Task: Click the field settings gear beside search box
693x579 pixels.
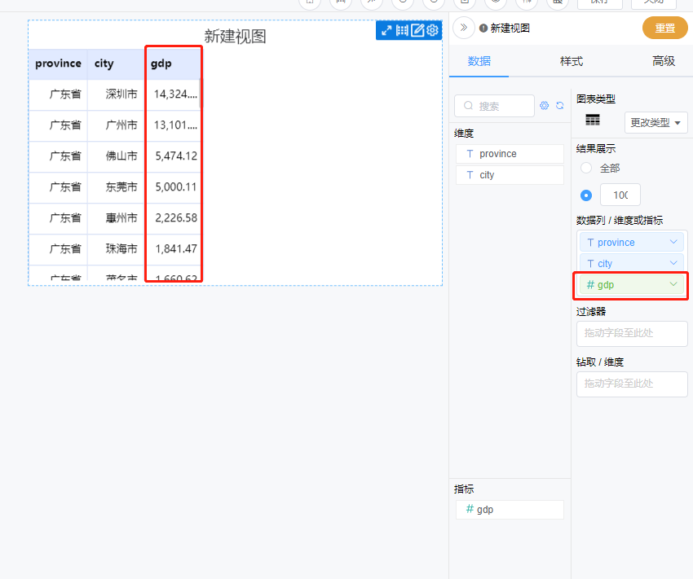Action: (544, 105)
